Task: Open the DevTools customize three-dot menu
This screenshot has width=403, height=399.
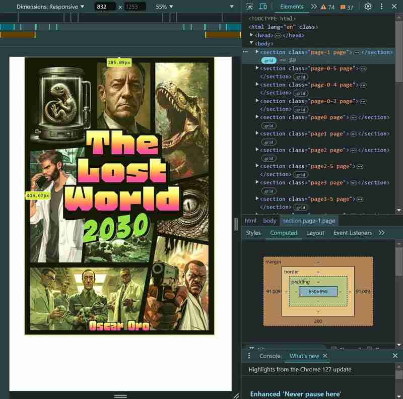Action: point(381,7)
